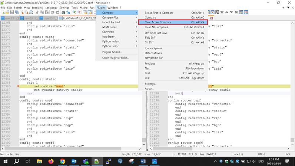Click the Save file toolbar icon

click(x=11, y=13)
